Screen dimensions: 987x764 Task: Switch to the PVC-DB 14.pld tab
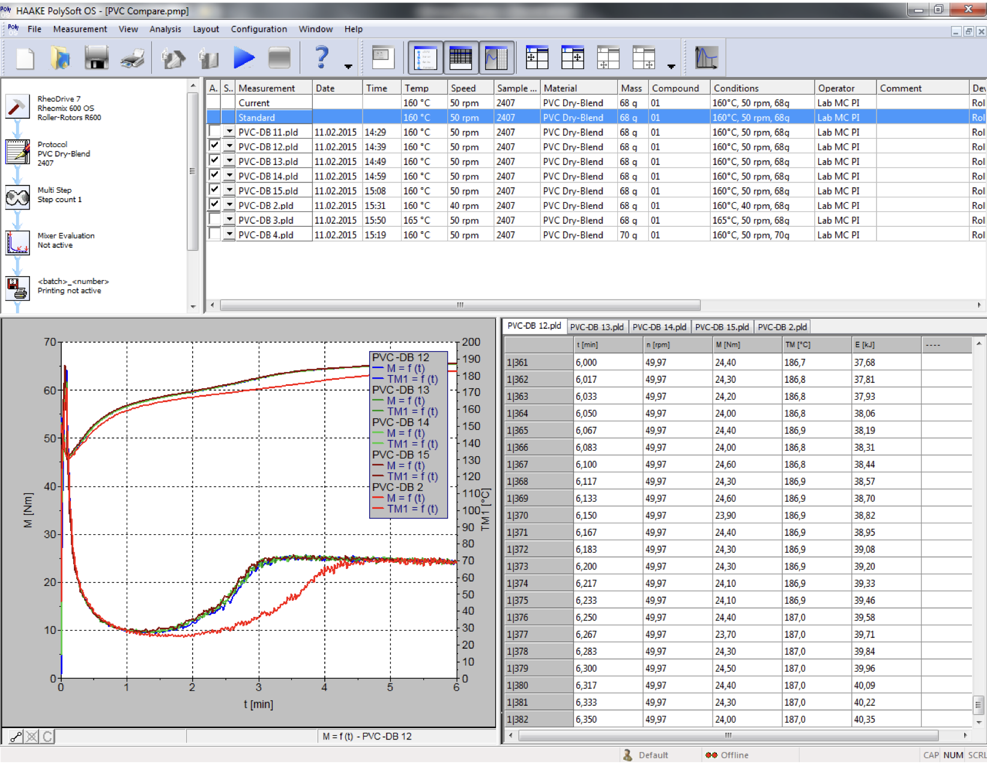tap(659, 327)
